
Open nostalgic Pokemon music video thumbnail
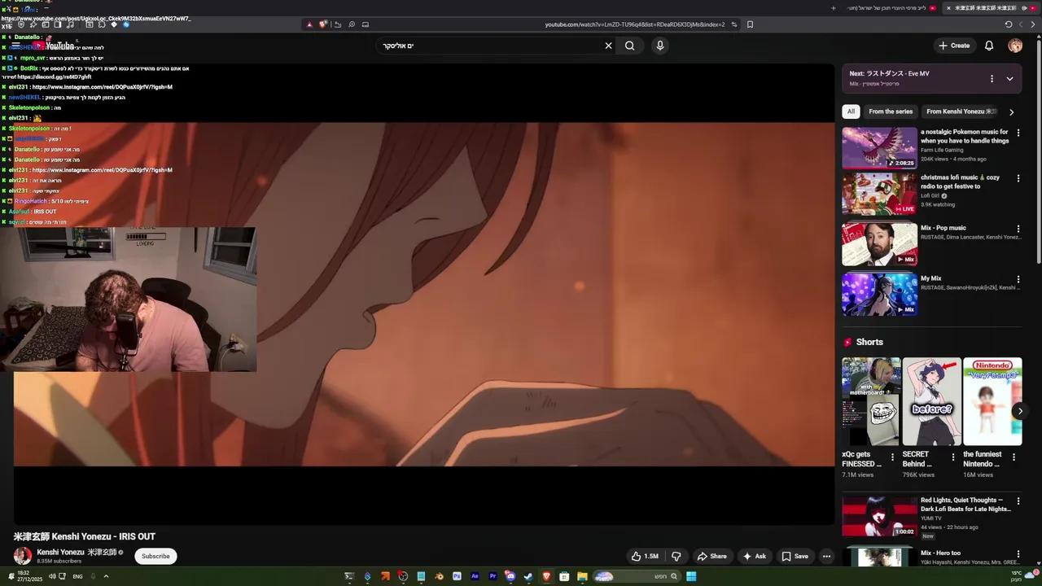pyautogui.click(x=879, y=147)
